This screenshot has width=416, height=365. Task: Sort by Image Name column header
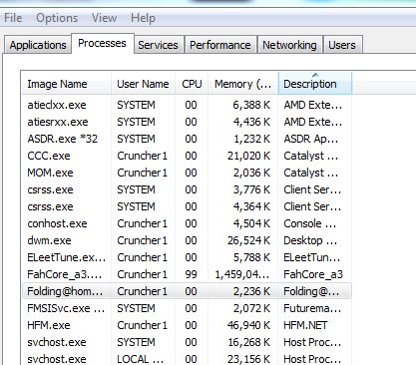66,84
